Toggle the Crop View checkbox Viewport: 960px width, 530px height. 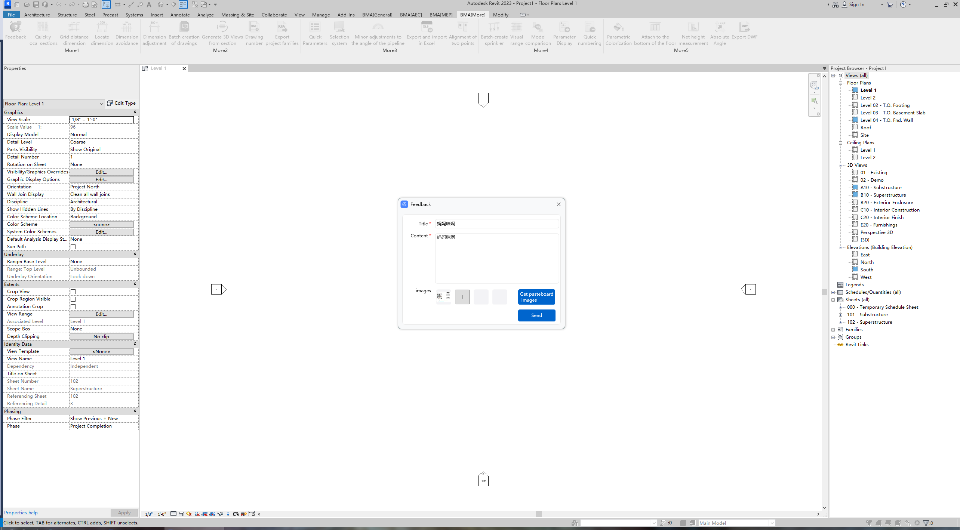[73, 292]
